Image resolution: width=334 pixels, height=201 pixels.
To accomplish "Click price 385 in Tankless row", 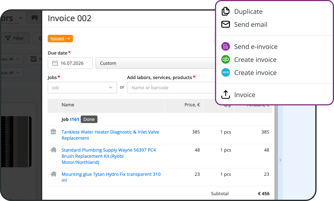I will click(x=196, y=132).
